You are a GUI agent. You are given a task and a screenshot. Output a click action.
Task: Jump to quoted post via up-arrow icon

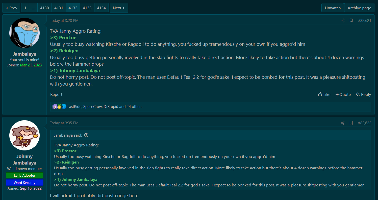click(x=86, y=135)
